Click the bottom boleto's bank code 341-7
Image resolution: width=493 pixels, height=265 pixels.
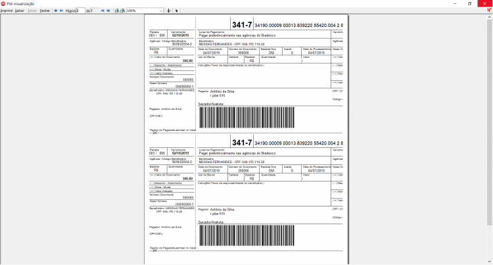242,143
